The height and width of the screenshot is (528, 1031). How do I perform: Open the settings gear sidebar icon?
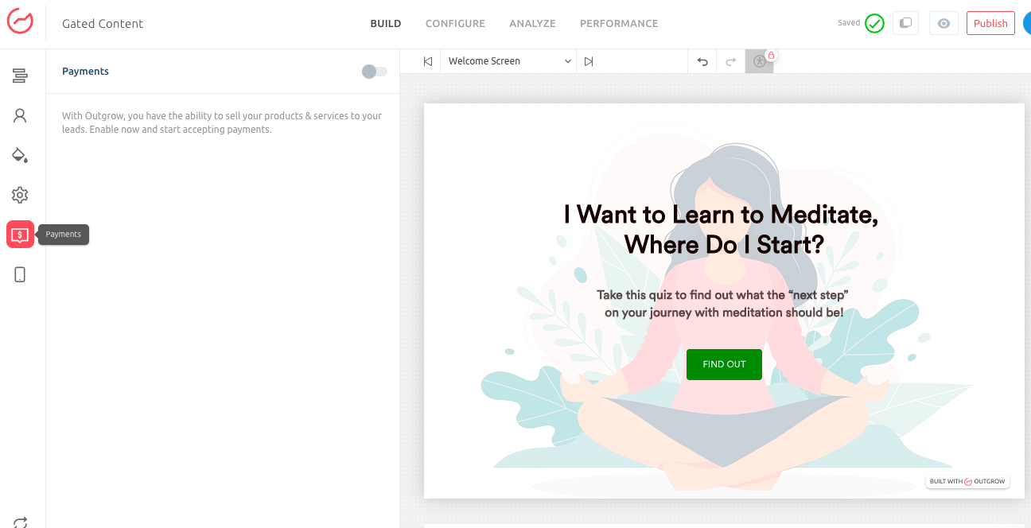pyautogui.click(x=20, y=195)
